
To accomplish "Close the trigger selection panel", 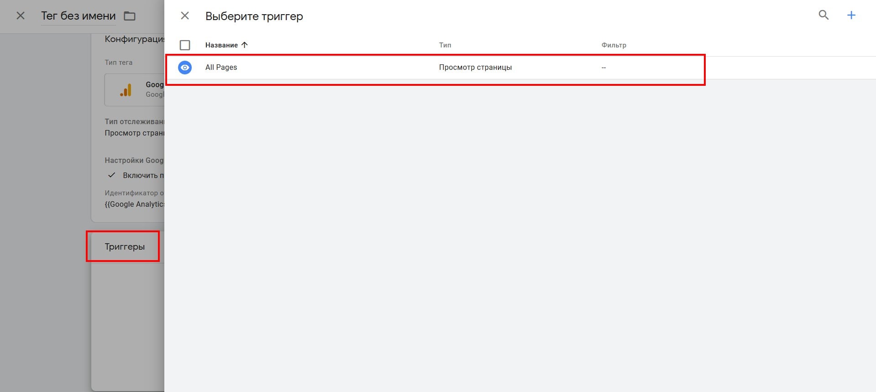I will pos(185,16).
